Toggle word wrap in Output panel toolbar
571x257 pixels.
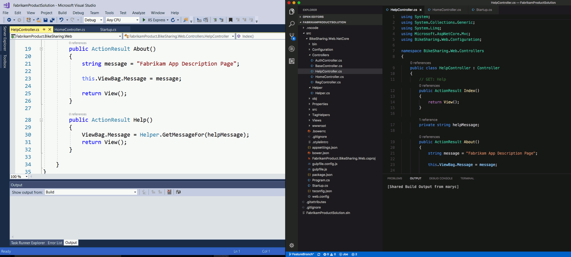tap(178, 192)
